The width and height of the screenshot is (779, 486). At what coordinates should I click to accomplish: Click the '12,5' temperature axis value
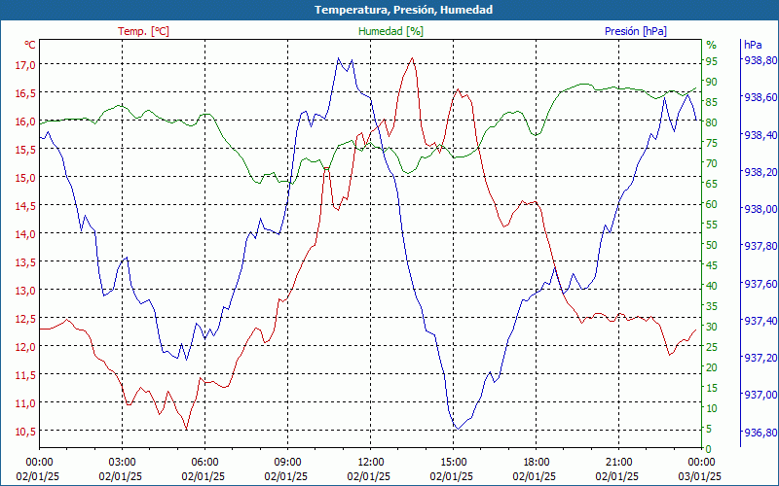point(23,319)
